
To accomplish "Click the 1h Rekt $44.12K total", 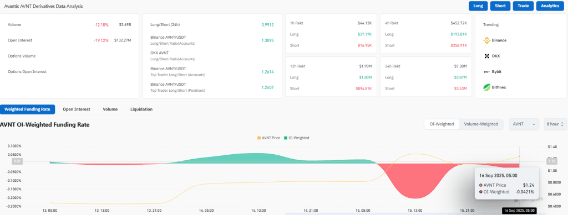I will 365,23.
